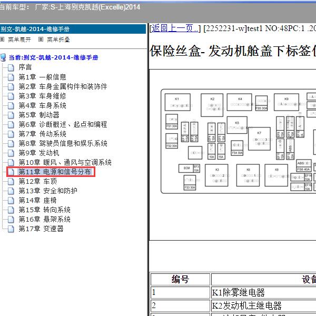The width and height of the screenshot is (316, 316).
Task: Click the page icon next to 第11章
Action: click(11, 172)
